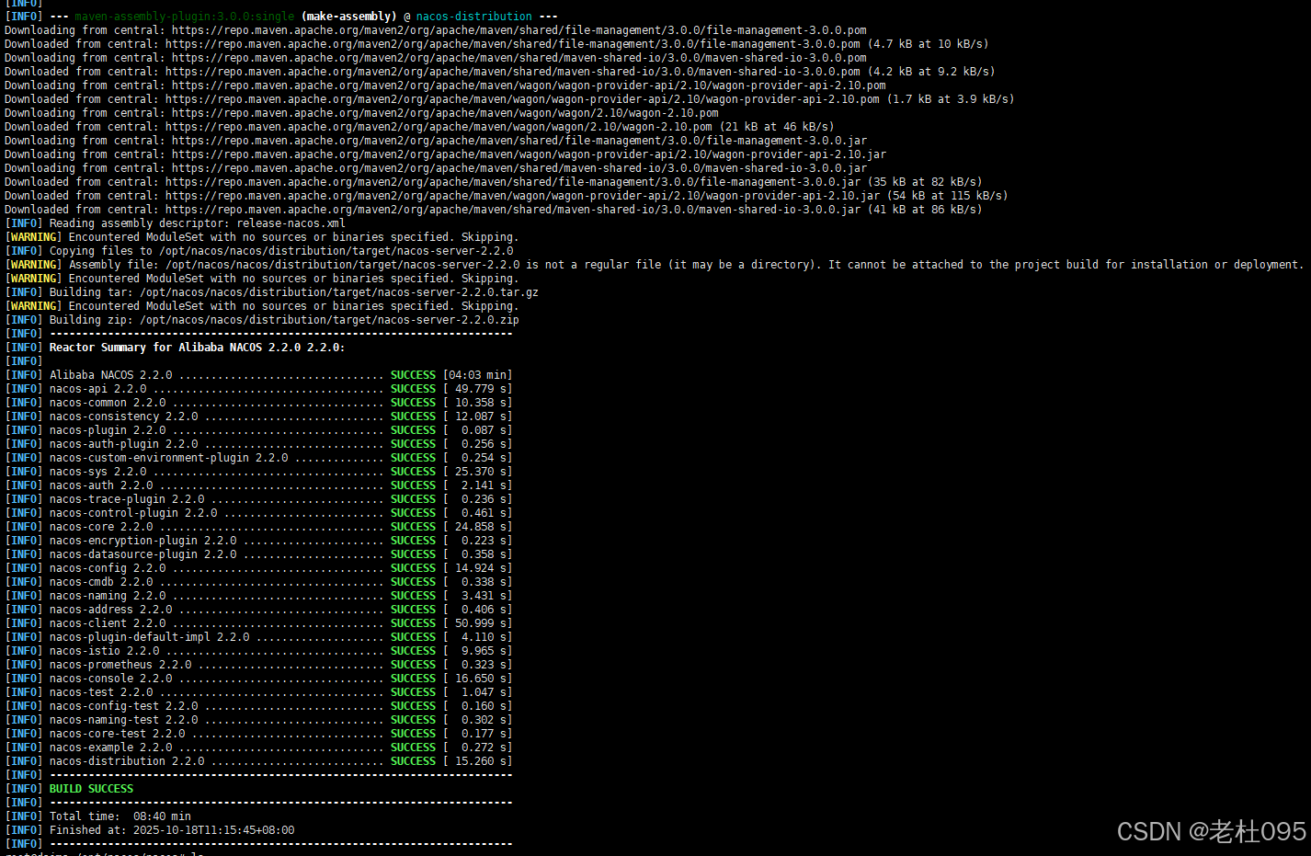
Task: Select the 'nacos-example 2.2.0' module name
Action: (110, 748)
